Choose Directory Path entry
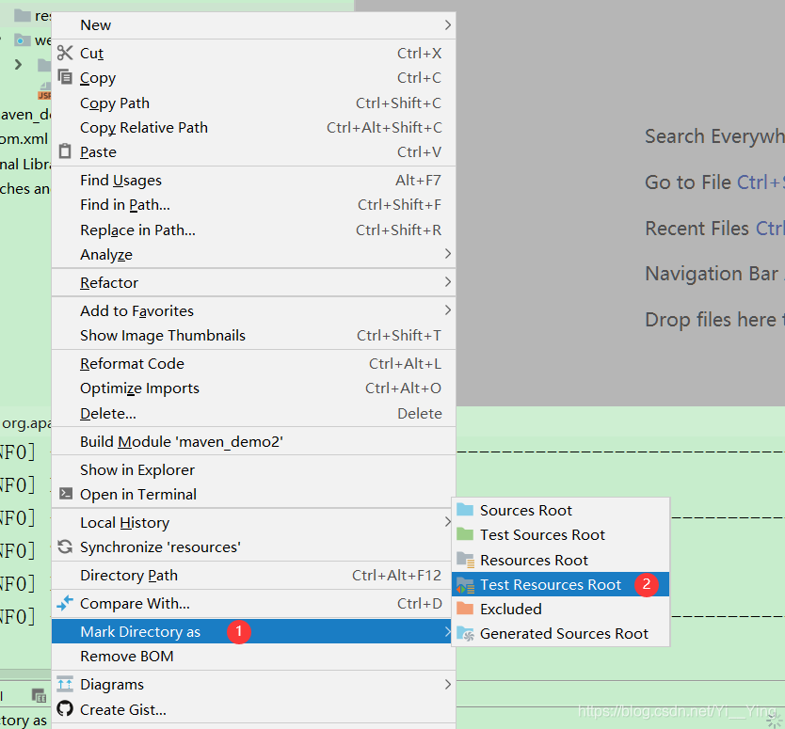Image resolution: width=785 pixels, height=729 pixels. pos(253,575)
